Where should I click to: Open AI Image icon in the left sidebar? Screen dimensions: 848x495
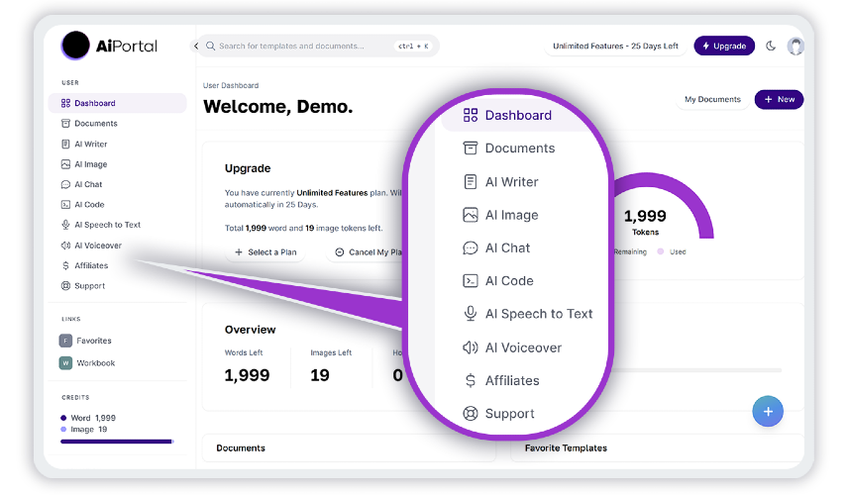click(65, 164)
